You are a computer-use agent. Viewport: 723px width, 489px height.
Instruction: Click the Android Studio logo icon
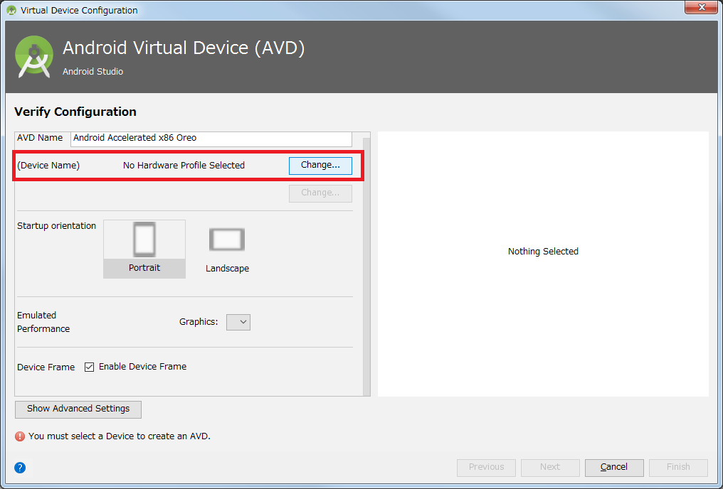coord(34,57)
